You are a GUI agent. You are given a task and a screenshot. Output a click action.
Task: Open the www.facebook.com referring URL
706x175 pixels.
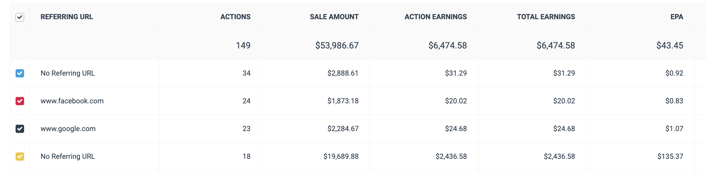pyautogui.click(x=72, y=101)
